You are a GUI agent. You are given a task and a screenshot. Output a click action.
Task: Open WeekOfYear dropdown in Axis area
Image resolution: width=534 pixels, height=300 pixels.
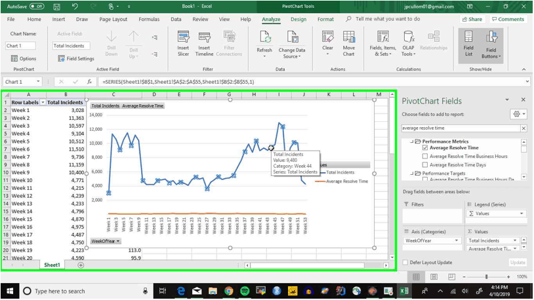coord(457,240)
